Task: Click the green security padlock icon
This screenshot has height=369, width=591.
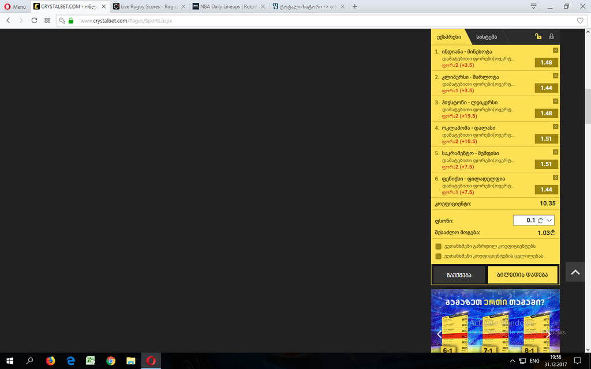Action: pos(71,21)
